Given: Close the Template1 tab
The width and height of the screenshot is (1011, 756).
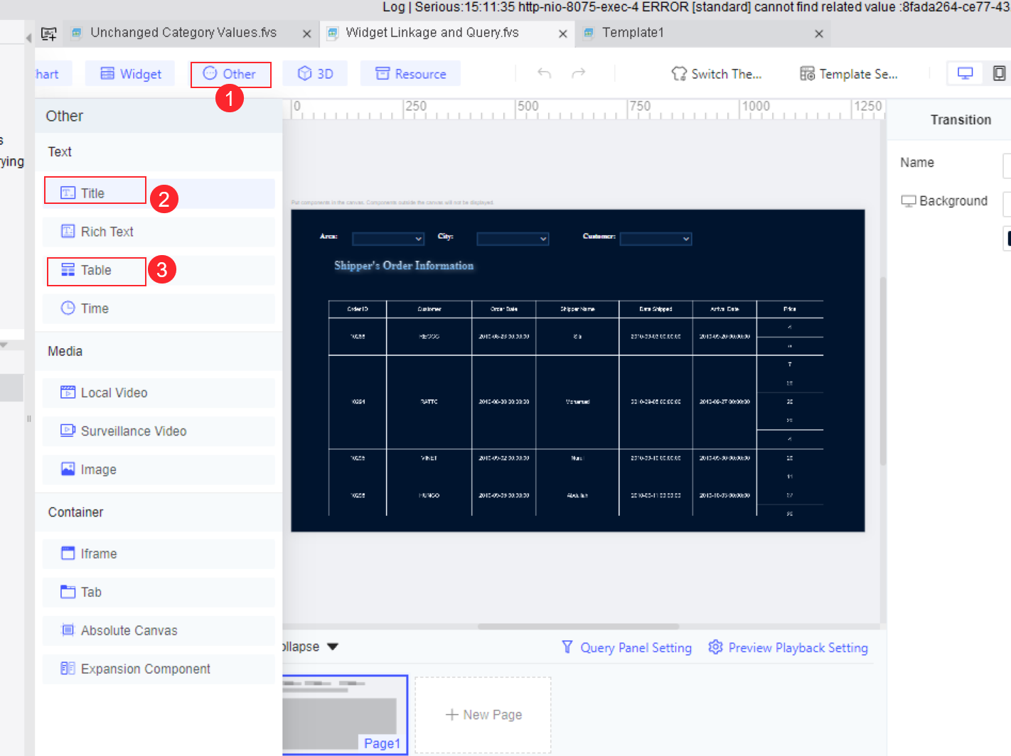Looking at the screenshot, I should [x=819, y=33].
